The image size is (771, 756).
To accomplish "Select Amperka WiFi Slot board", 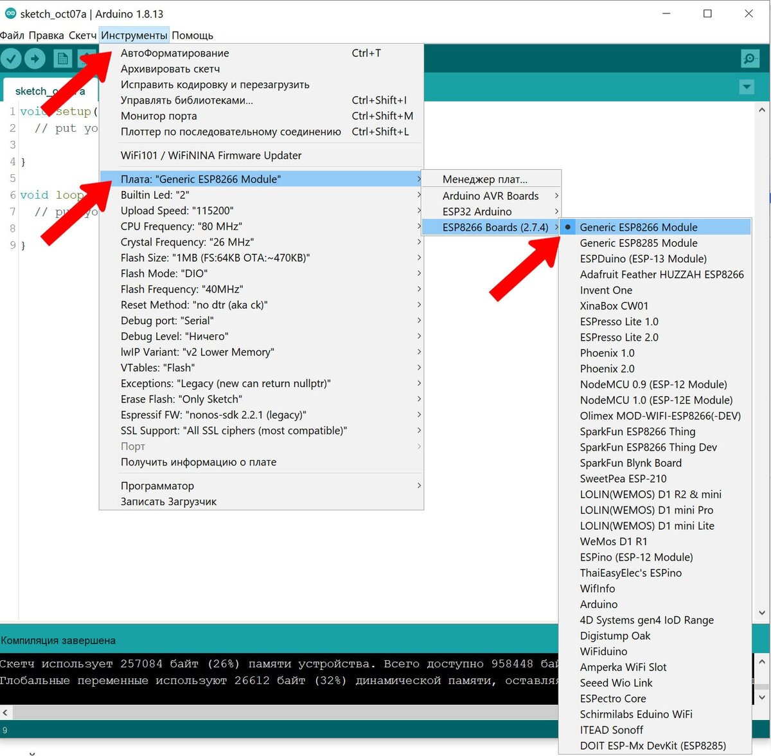I will pyautogui.click(x=655, y=667).
